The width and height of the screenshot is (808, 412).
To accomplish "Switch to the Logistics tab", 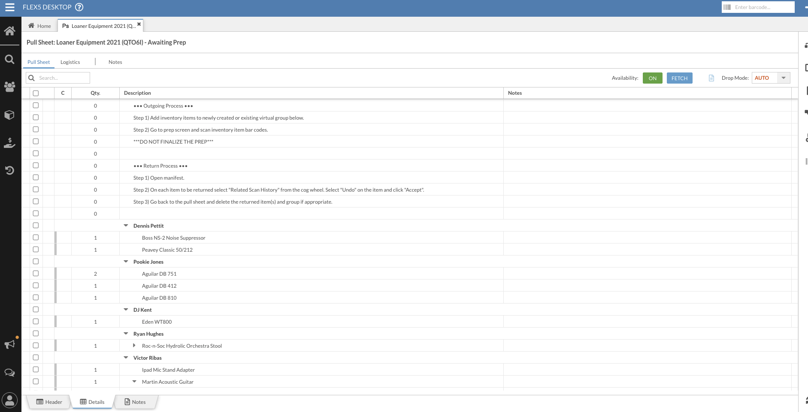I will (70, 62).
